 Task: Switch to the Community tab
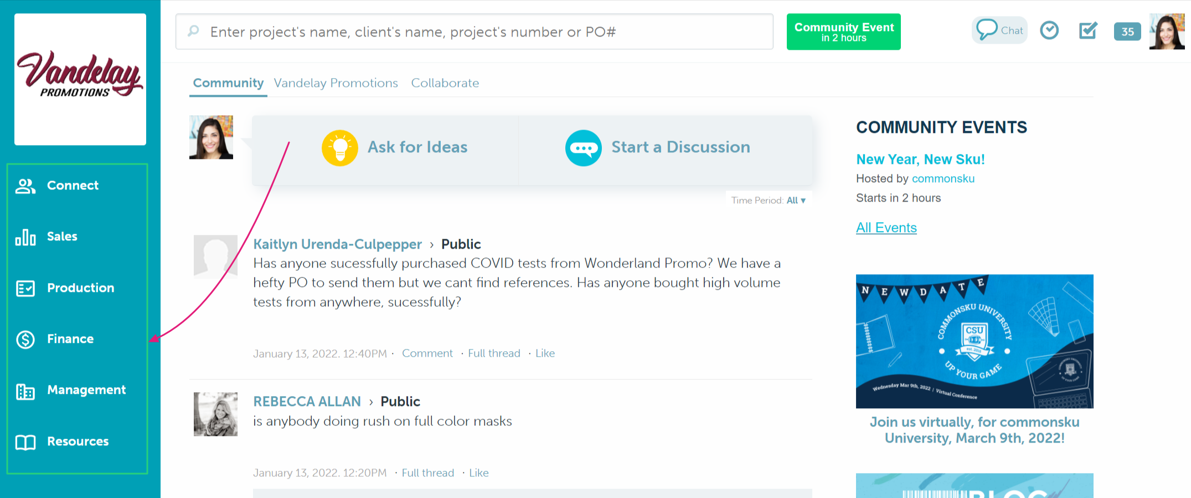(x=228, y=83)
